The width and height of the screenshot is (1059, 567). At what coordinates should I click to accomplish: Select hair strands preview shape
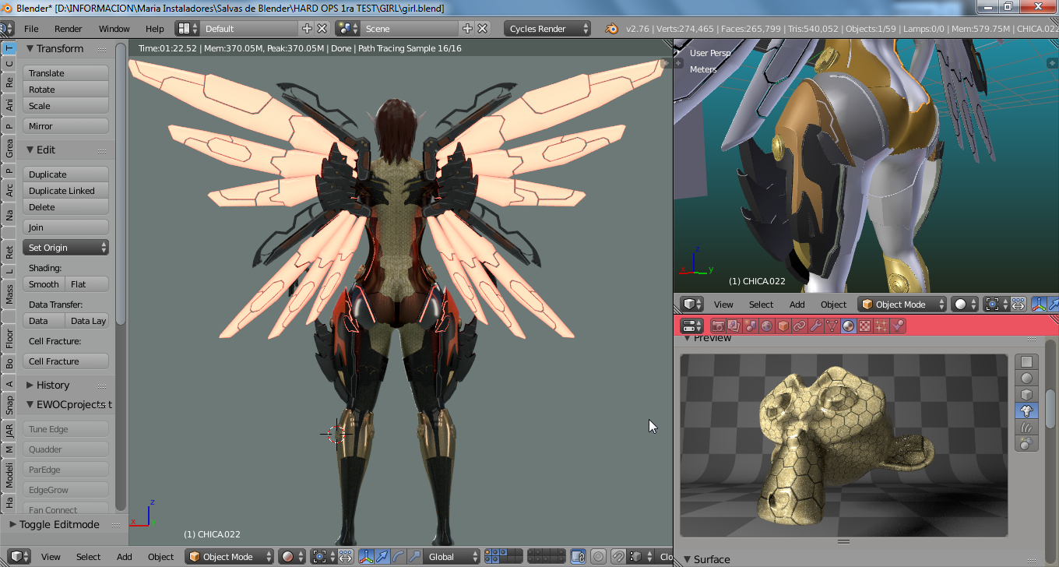click(1027, 428)
